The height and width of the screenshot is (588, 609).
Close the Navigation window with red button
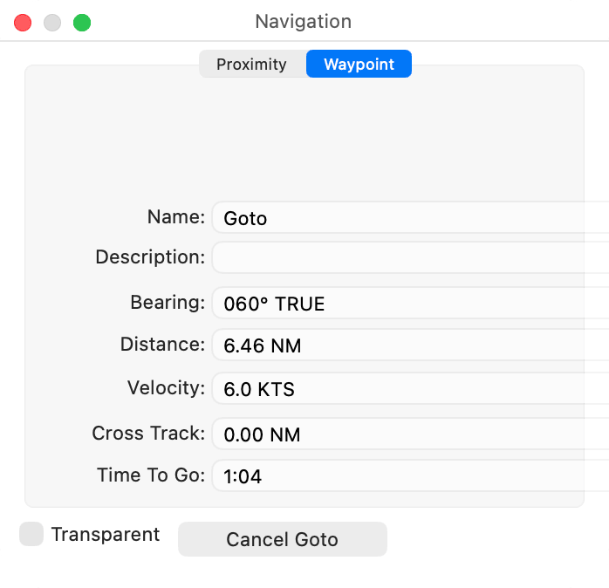(23, 23)
